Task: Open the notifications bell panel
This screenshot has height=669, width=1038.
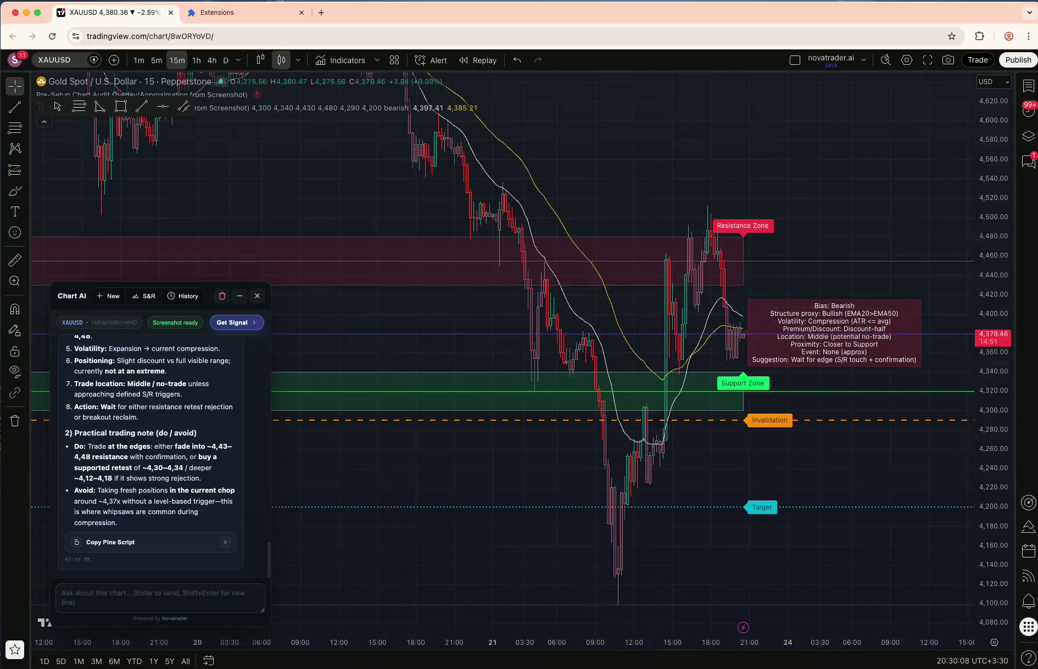Action: tap(1029, 601)
